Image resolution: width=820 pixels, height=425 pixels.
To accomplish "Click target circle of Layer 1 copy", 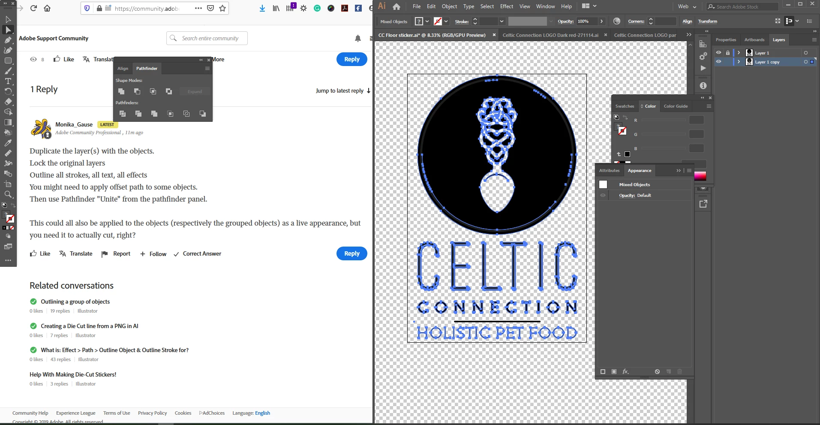I will 806,62.
